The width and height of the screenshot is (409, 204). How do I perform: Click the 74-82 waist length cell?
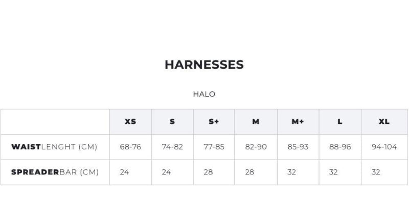172,147
